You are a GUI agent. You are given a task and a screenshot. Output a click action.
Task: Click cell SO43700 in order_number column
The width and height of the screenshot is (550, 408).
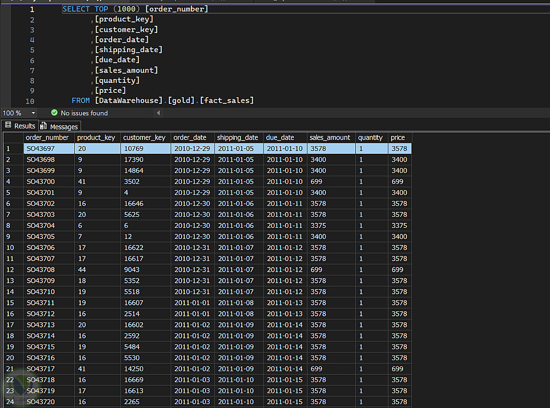pyautogui.click(x=41, y=182)
